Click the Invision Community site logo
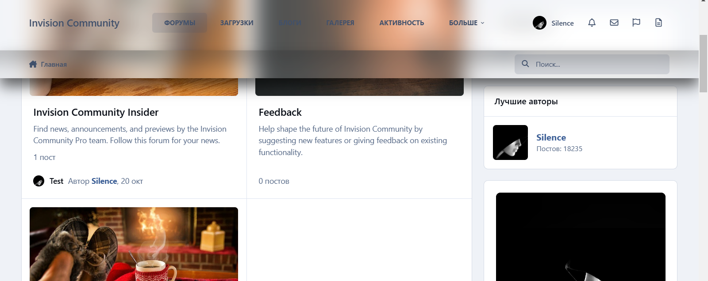 coord(74,23)
